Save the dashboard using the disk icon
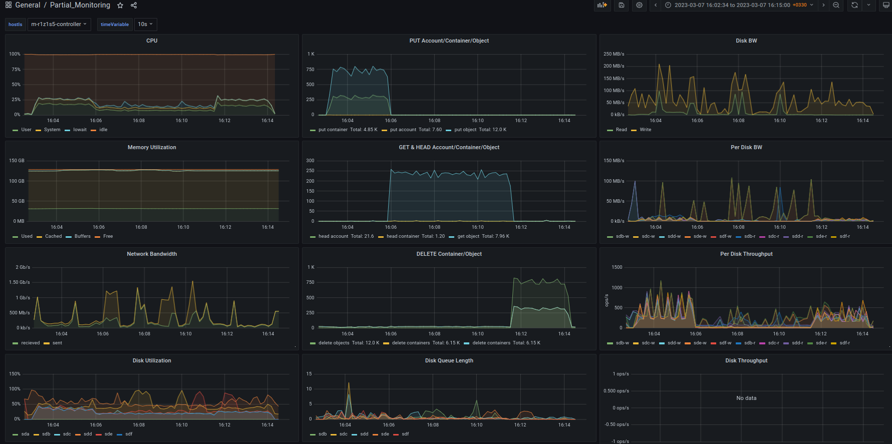Image resolution: width=892 pixels, height=444 pixels. tap(622, 5)
